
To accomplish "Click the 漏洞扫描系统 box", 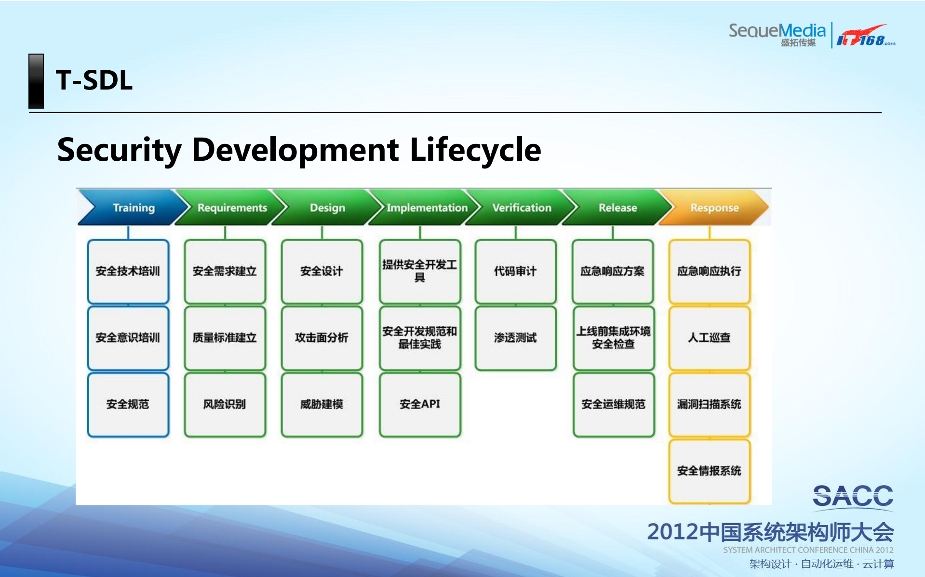I will click(709, 405).
